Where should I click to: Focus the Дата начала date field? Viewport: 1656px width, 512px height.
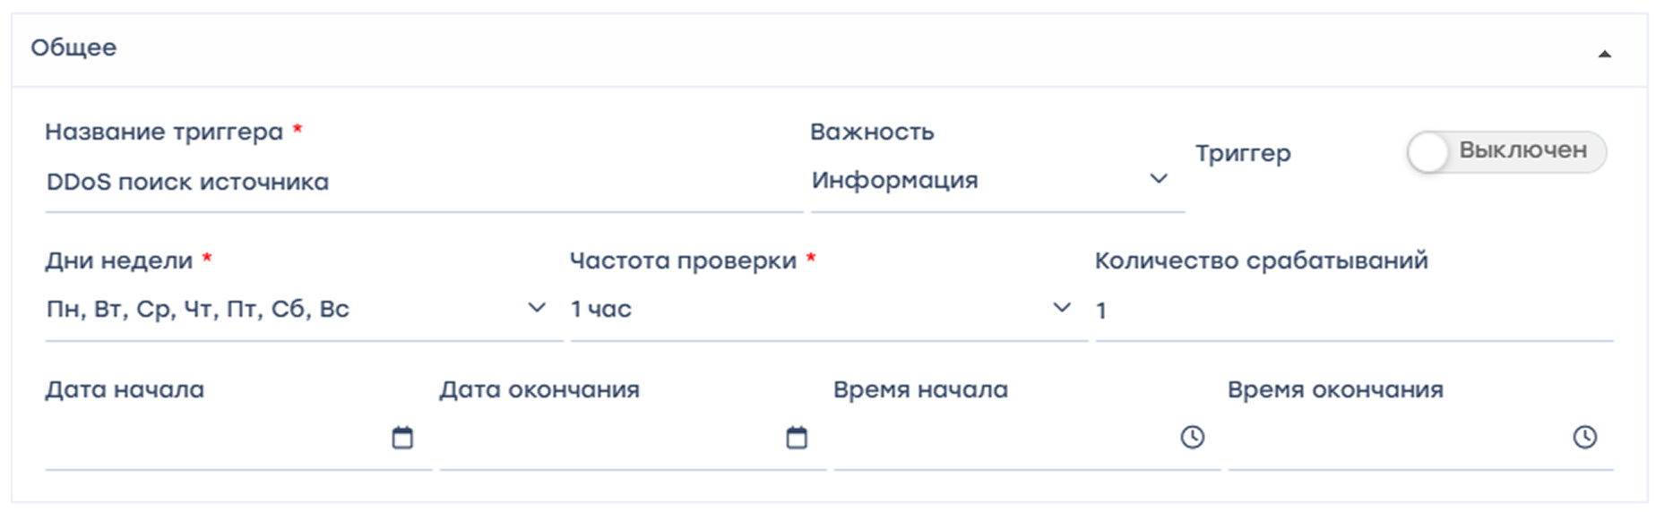tap(215, 439)
